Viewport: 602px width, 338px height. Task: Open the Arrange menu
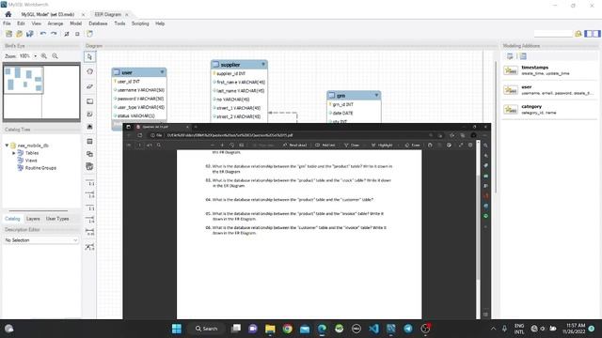click(x=55, y=23)
